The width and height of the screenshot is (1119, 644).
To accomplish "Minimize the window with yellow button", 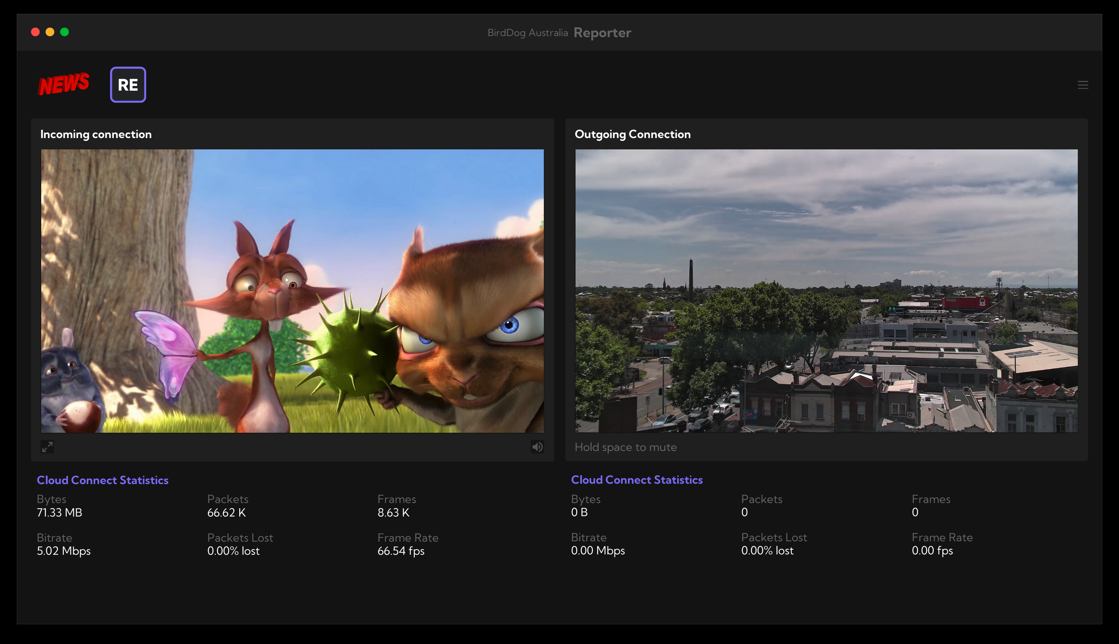I will 50,32.
